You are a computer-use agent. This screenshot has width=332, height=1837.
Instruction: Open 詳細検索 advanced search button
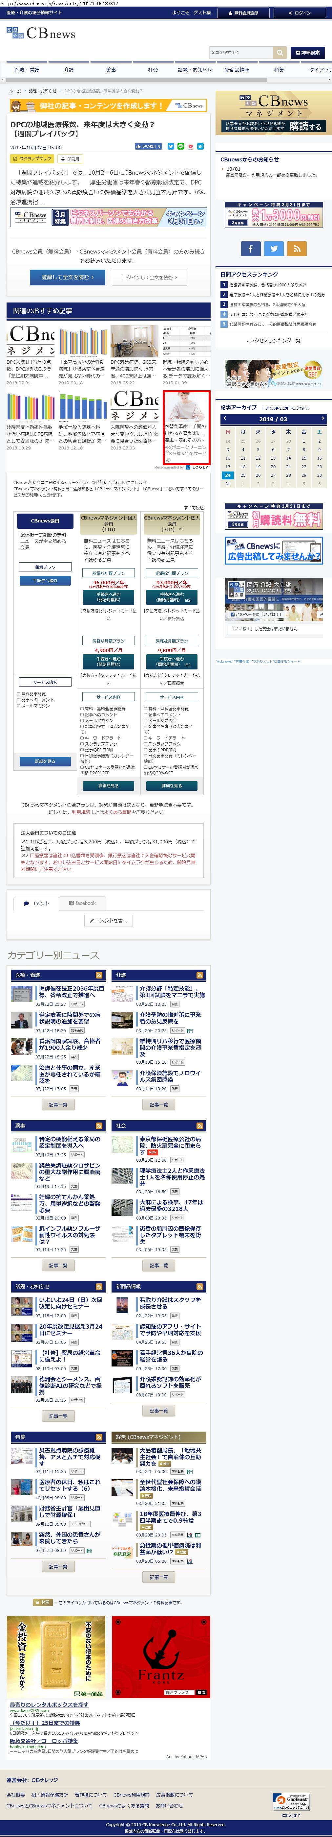click(x=307, y=52)
